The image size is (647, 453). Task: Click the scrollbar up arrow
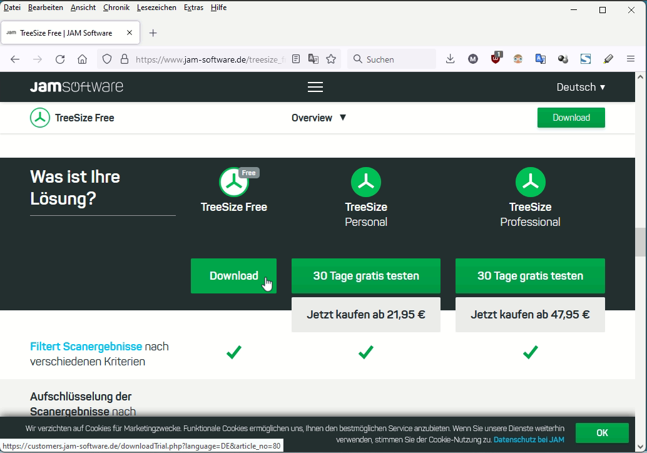(x=641, y=77)
